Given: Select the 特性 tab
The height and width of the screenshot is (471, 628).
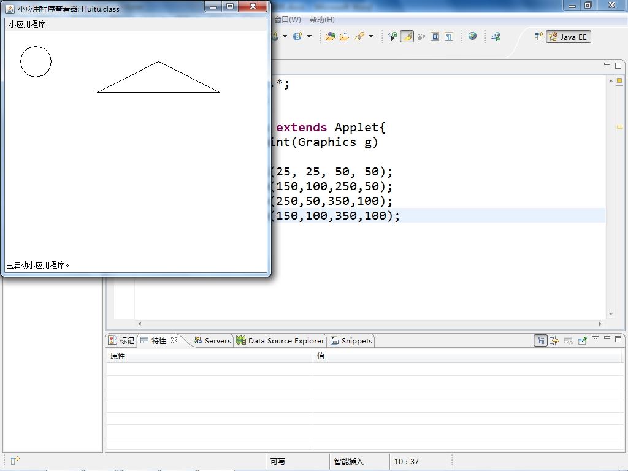Looking at the screenshot, I should [x=159, y=340].
